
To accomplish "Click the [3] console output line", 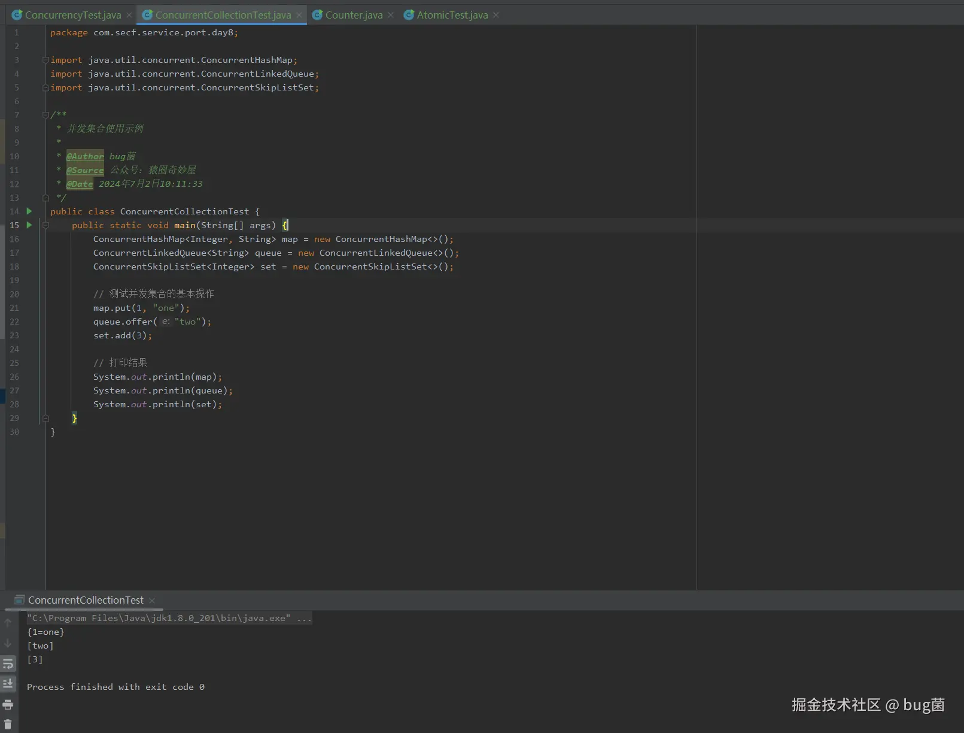I will point(35,659).
